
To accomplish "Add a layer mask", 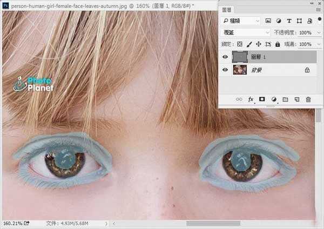I will [x=262, y=99].
